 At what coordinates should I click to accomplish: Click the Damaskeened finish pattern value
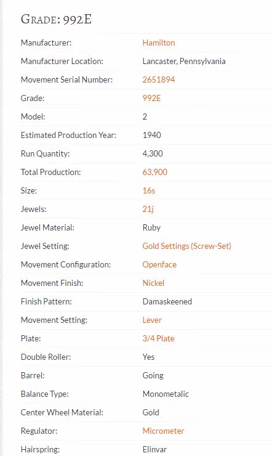click(167, 301)
